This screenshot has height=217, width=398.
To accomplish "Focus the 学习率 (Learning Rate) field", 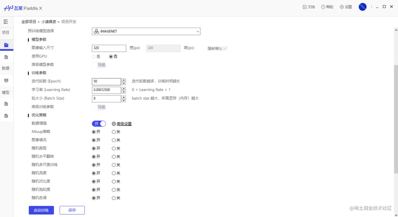I will pyautogui.click(x=106, y=90).
